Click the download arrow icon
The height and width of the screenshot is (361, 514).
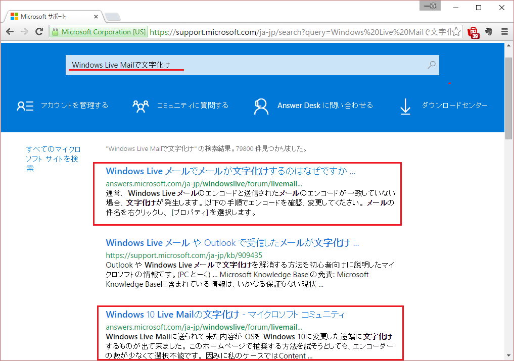click(x=405, y=106)
